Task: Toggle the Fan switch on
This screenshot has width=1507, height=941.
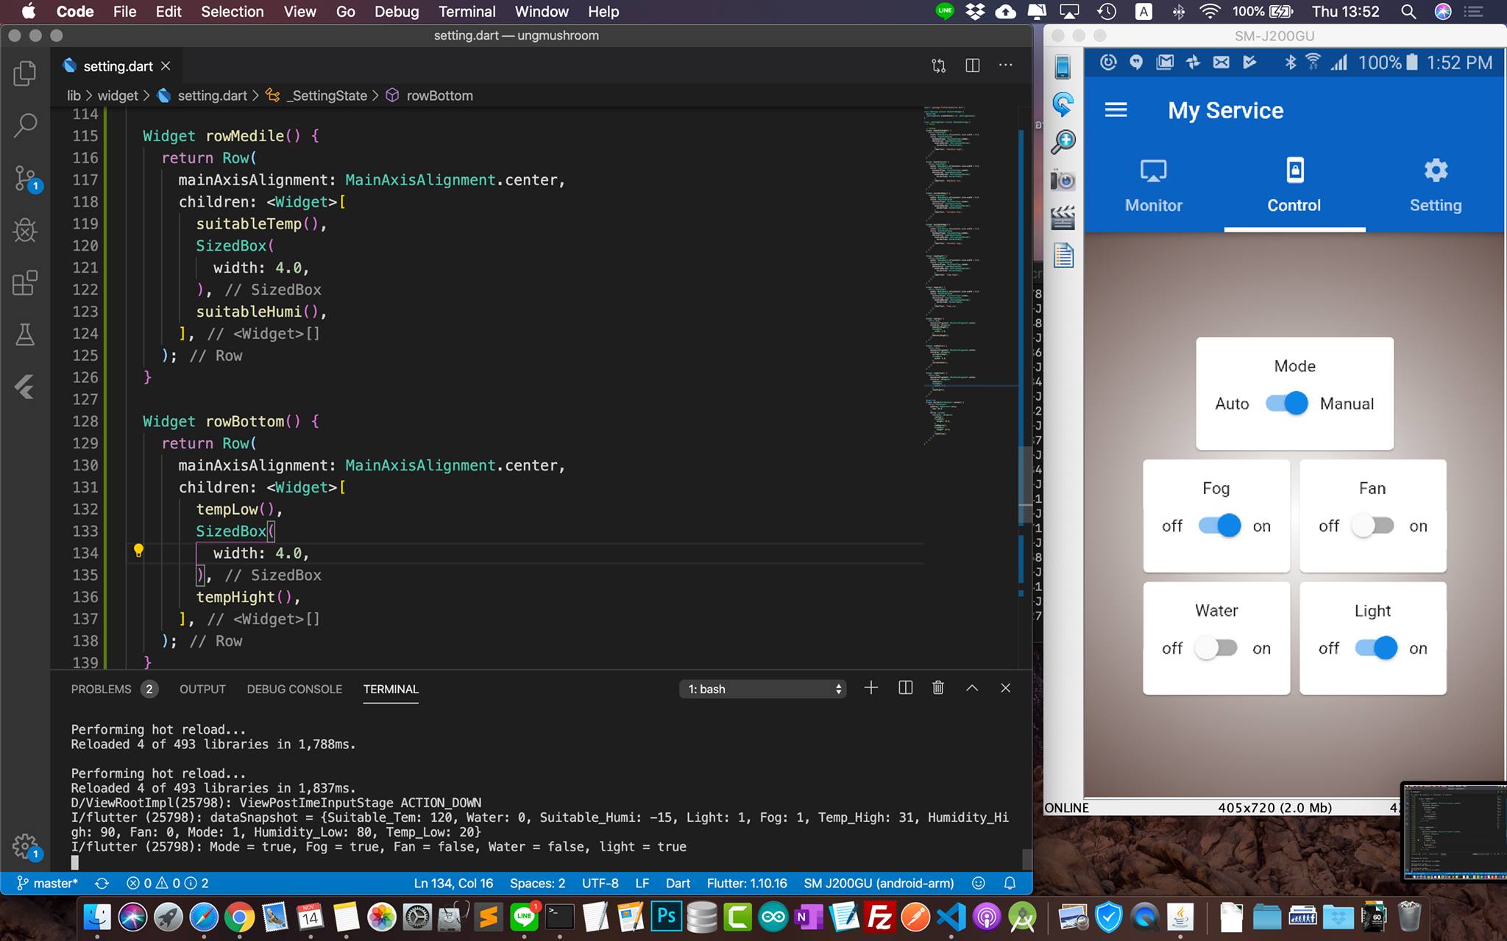Action: point(1373,526)
